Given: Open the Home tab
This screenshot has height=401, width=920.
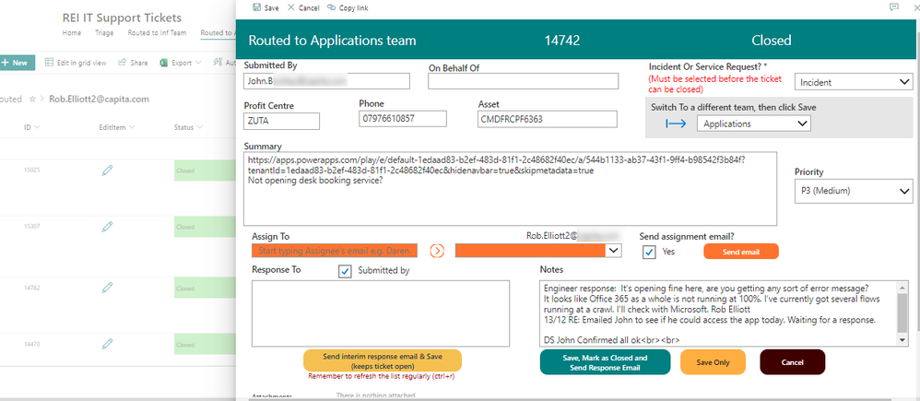Looking at the screenshot, I should [x=72, y=33].
